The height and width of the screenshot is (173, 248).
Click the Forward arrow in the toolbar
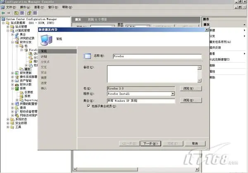click(x=9, y=13)
